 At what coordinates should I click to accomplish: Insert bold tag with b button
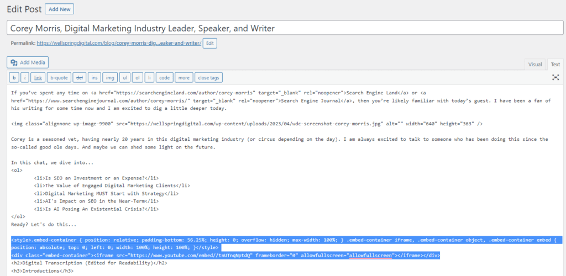point(14,77)
